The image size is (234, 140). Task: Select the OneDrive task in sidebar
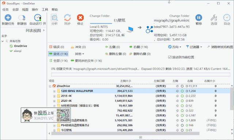[20, 46]
